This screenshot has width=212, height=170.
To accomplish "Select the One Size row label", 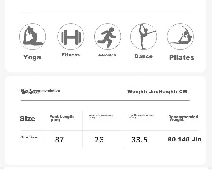I will 29,137.
